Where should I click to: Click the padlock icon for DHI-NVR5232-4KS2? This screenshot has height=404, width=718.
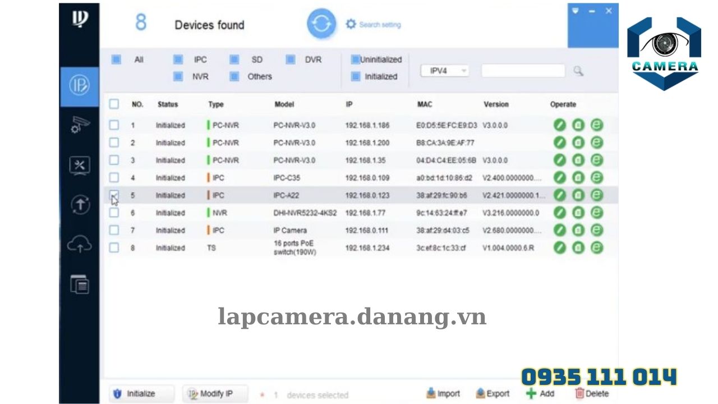(578, 213)
